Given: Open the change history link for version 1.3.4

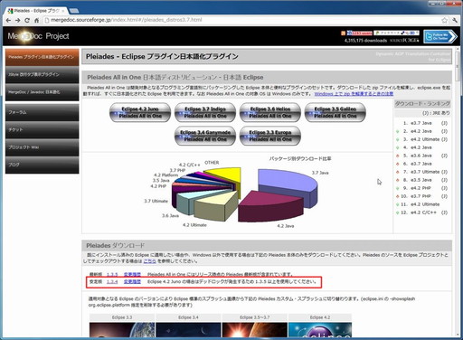Looking at the screenshot, I should click(132, 282).
